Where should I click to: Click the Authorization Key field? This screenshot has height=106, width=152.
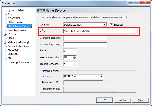[x=90, y=89]
